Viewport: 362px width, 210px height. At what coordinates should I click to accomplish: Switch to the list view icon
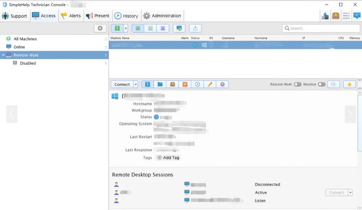pos(138,28)
